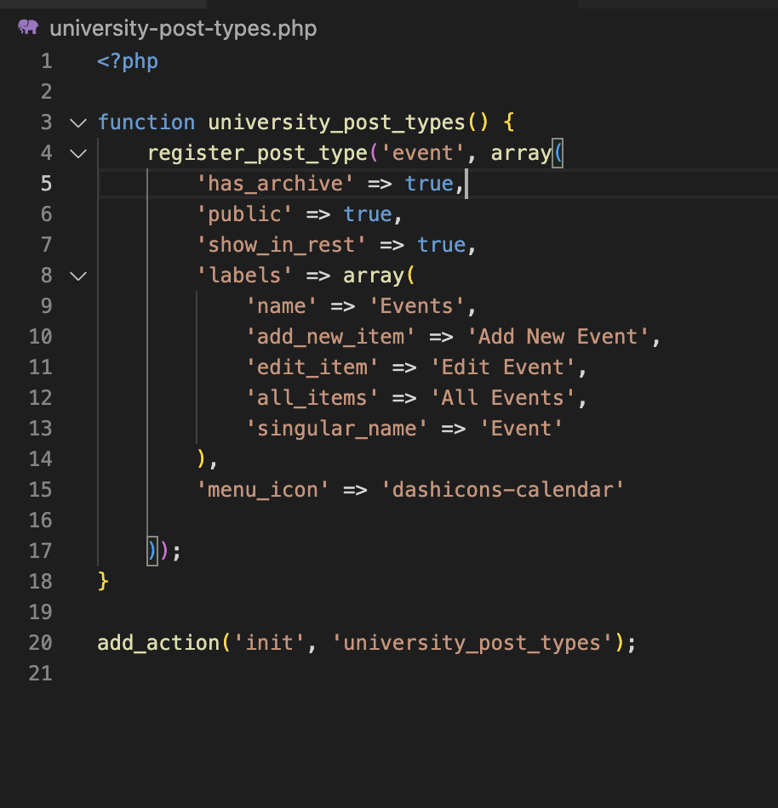
Task: Collapse function university_post_types fold arrow on line 3
Action: [78, 123]
